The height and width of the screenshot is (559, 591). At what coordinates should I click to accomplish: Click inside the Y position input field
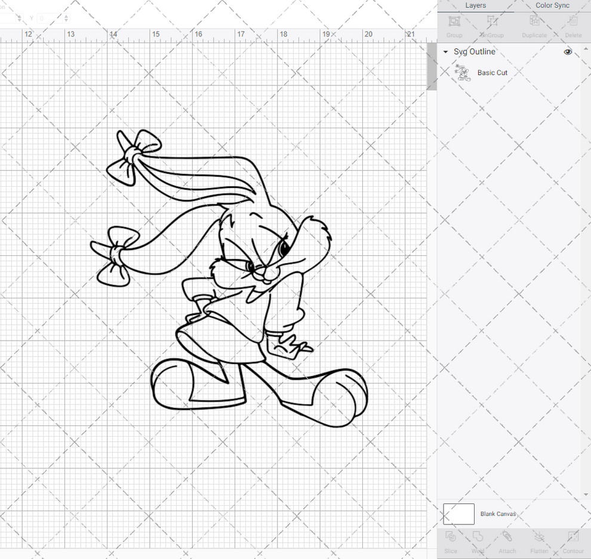[48, 18]
